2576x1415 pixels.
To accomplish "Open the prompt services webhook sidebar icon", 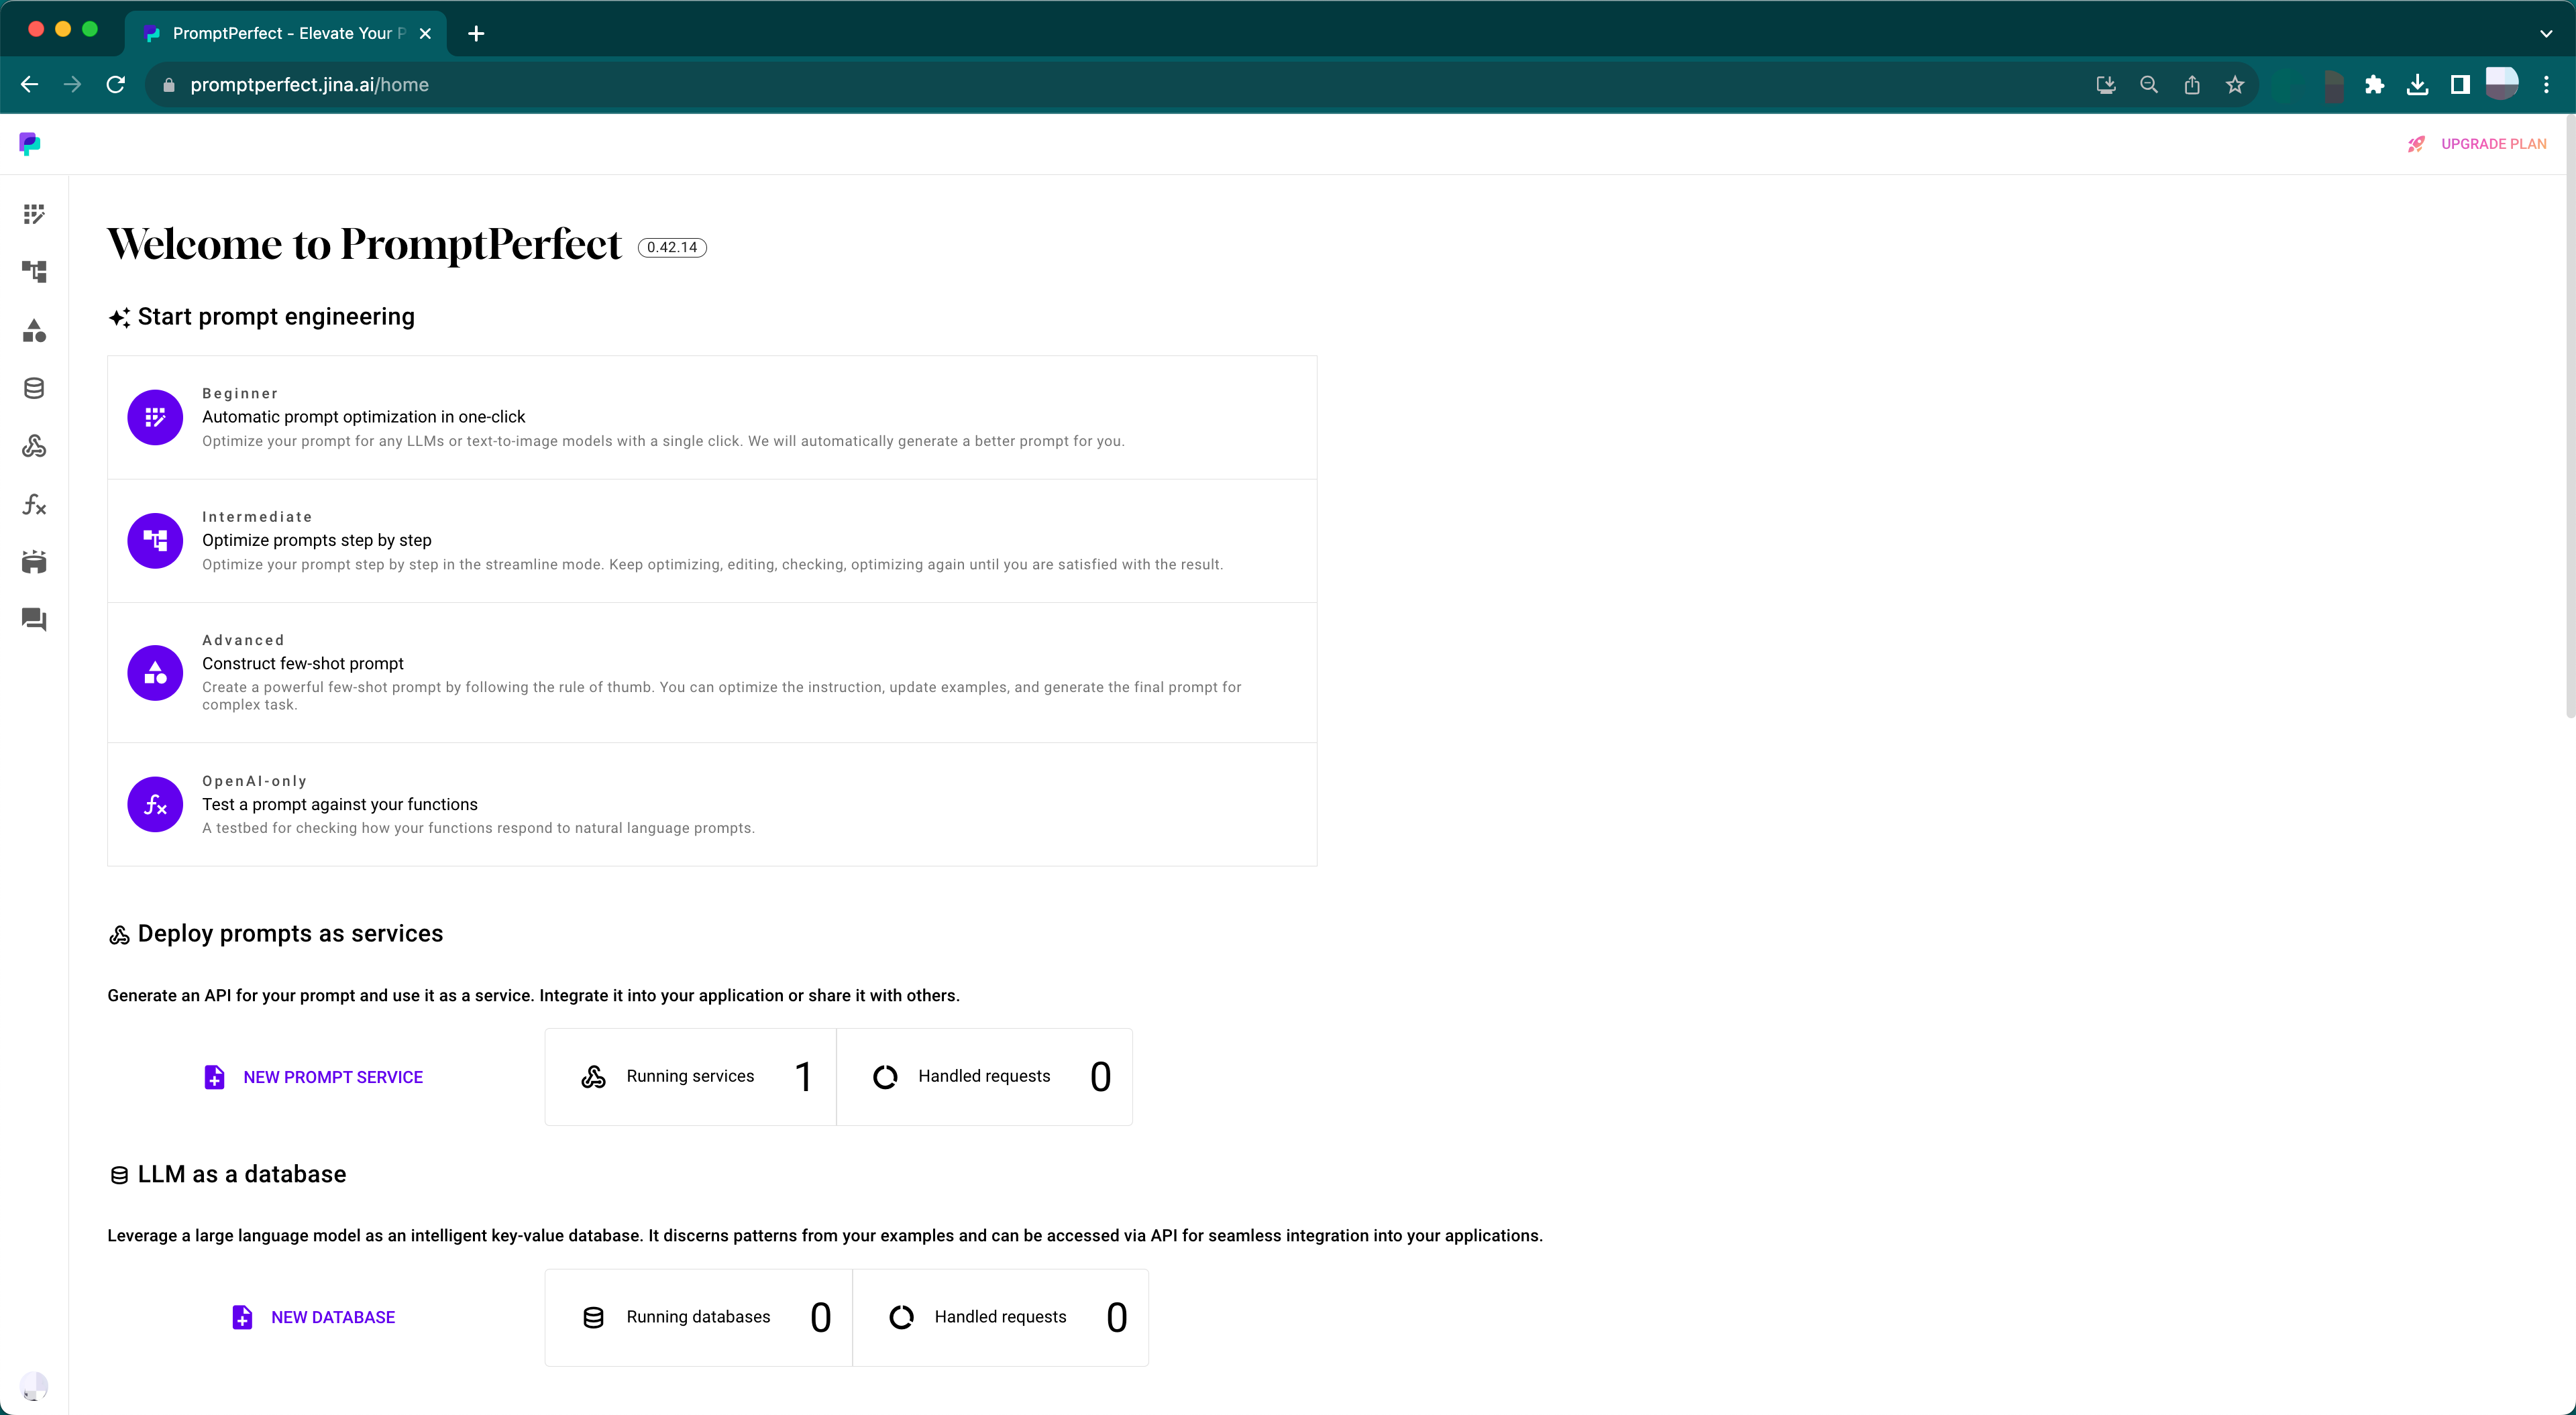I will (34, 446).
